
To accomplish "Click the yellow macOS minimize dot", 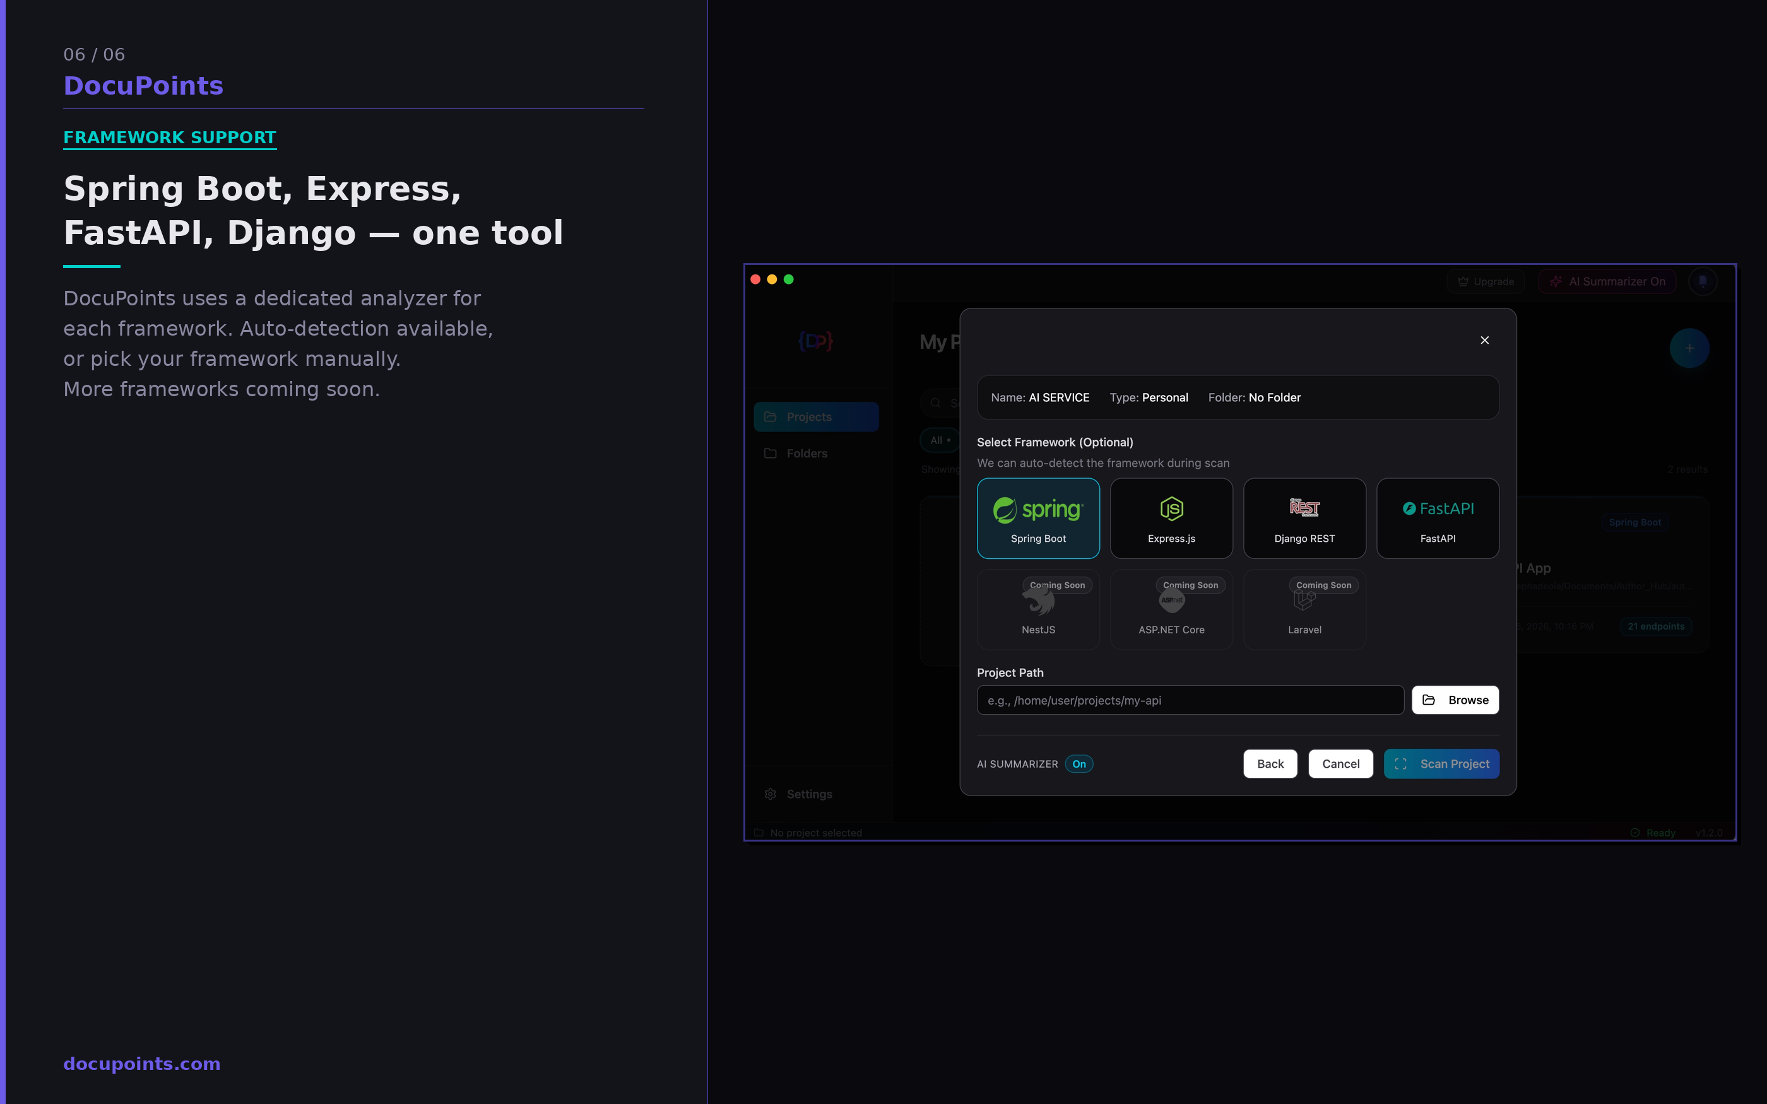I will [772, 279].
